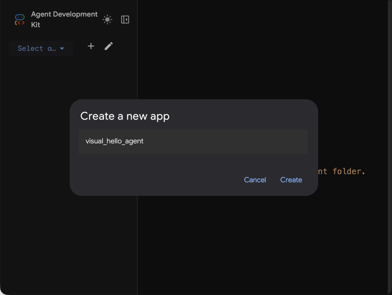Click the 'Create a new app' dialog title

(x=125, y=116)
